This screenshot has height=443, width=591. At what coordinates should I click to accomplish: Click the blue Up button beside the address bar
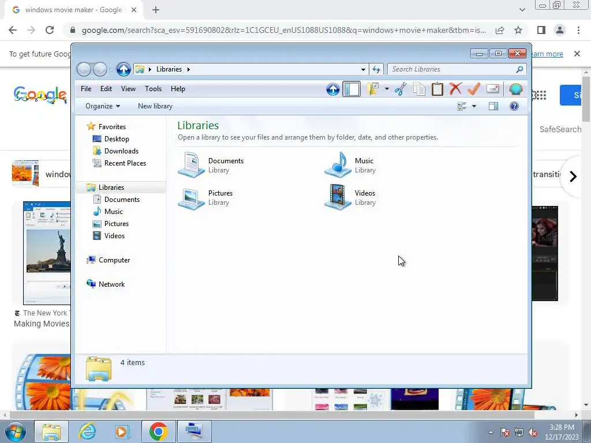tap(124, 69)
